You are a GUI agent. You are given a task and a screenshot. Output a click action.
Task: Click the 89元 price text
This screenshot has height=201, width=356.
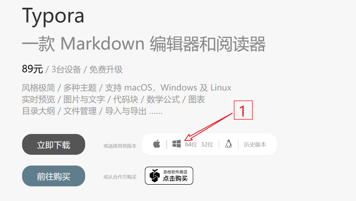click(x=32, y=69)
